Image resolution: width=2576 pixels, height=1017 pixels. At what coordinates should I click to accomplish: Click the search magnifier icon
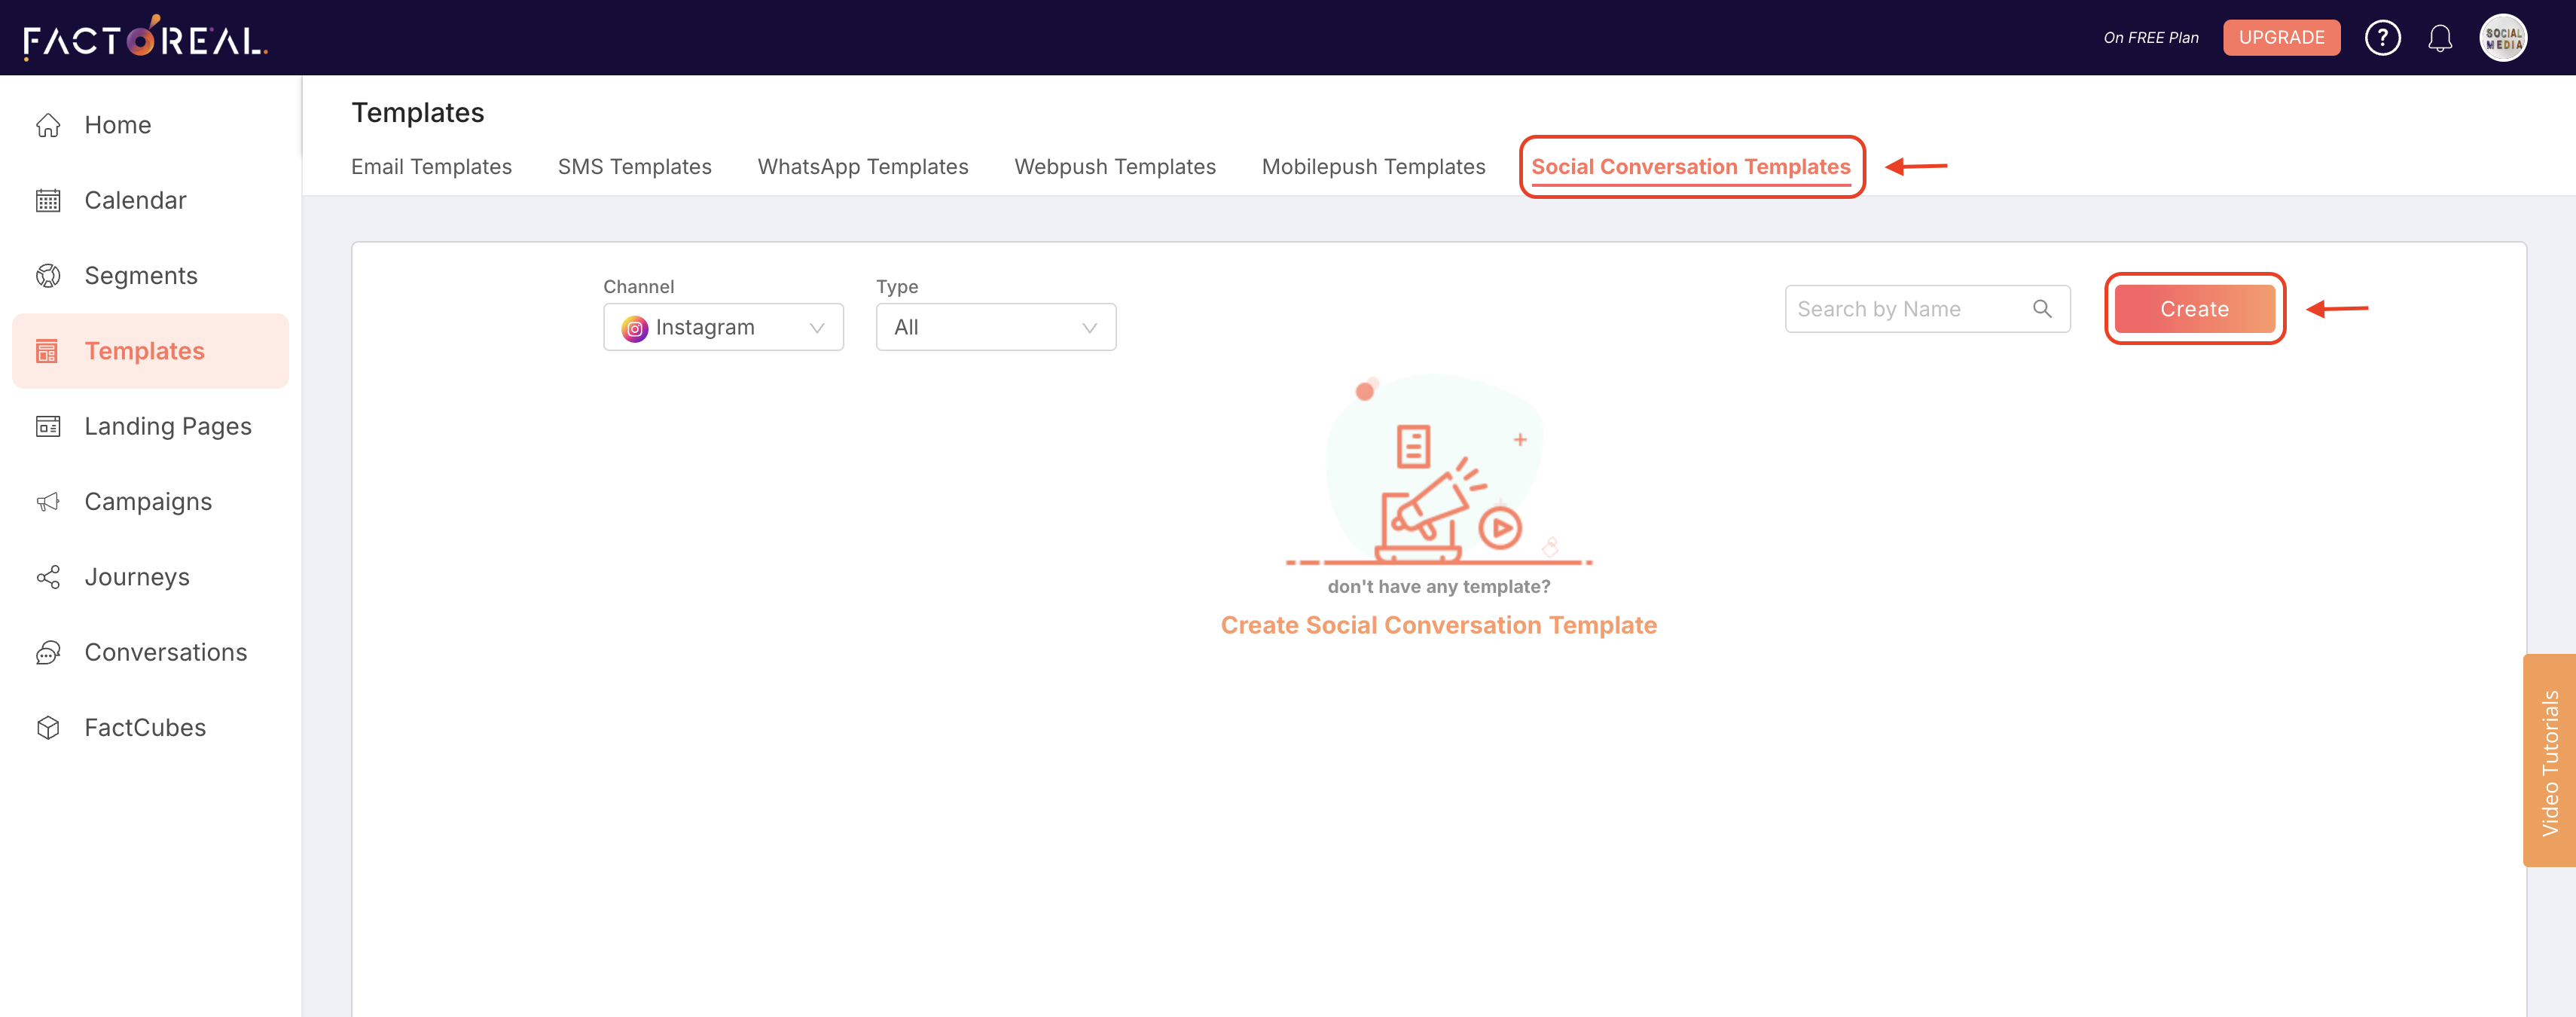click(2042, 309)
